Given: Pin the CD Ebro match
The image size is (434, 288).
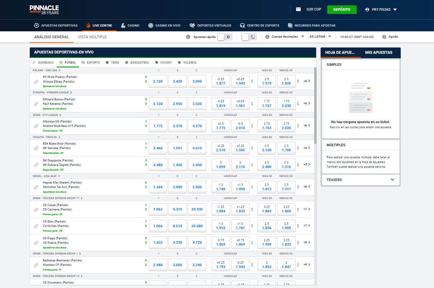Looking at the screenshot, I should coord(36,226).
